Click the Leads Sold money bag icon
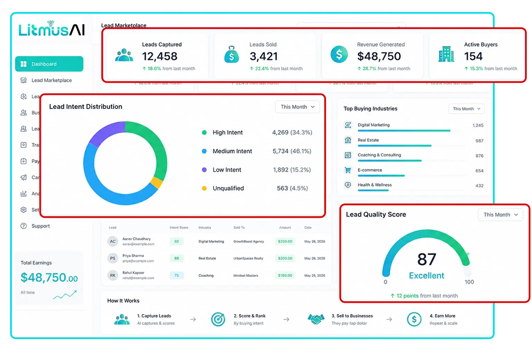Screen dimensions: 532x354 pyautogui.click(x=232, y=54)
